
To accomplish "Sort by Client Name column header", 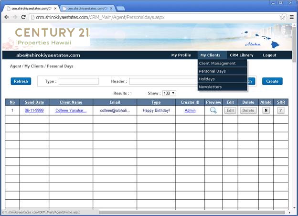I will [x=71, y=102].
